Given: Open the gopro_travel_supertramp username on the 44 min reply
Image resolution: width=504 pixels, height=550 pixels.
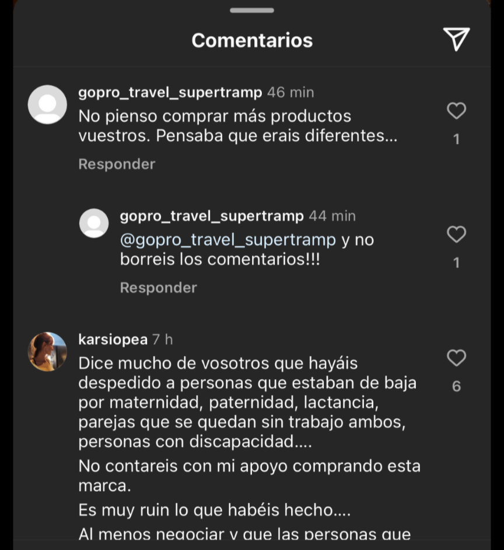Looking at the screenshot, I should (212, 216).
